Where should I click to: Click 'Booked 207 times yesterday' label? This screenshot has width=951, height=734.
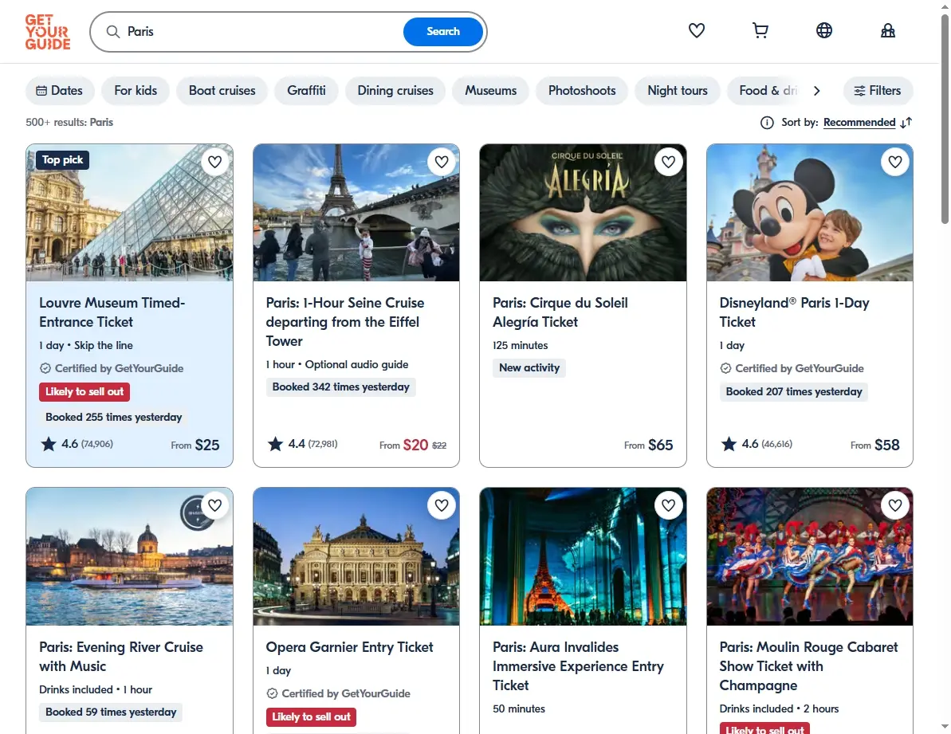point(794,391)
